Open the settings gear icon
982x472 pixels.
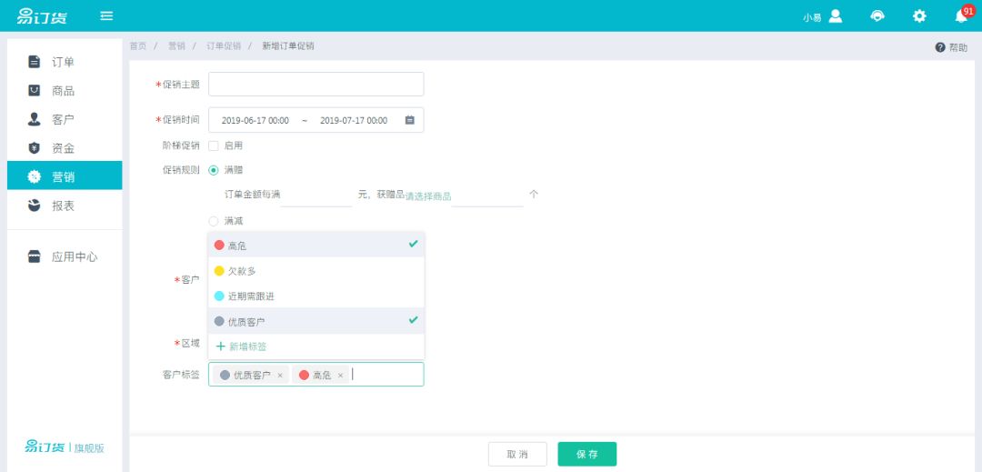tap(918, 16)
